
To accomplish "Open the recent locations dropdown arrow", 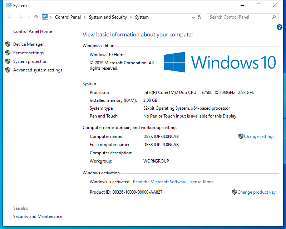I will point(29,17).
